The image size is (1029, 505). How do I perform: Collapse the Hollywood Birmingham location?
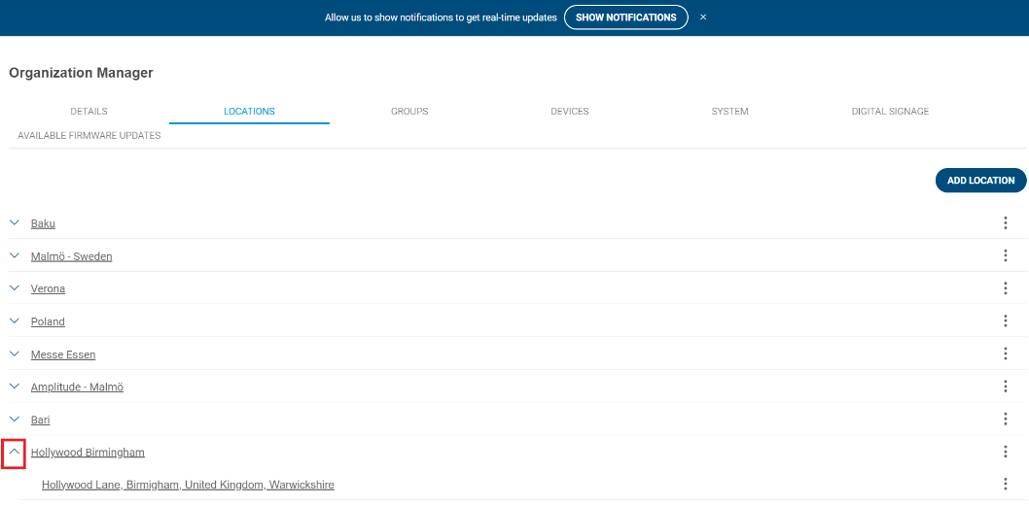(x=15, y=453)
